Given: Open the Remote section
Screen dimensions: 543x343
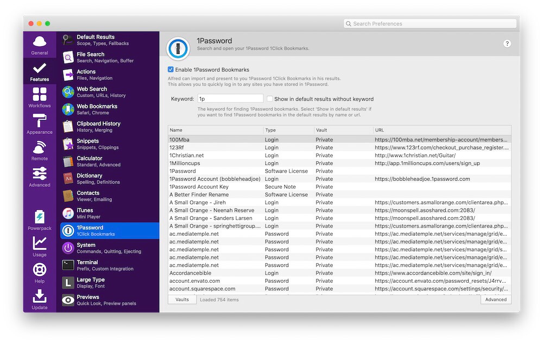Looking at the screenshot, I should [40, 150].
